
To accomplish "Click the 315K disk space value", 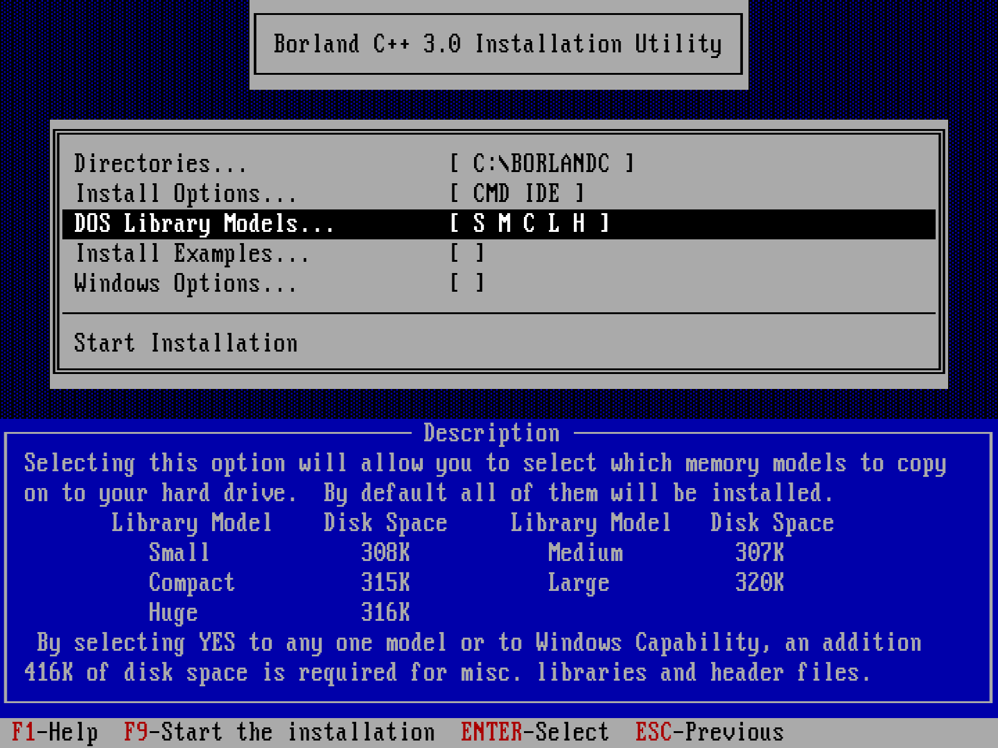I will tap(385, 582).
